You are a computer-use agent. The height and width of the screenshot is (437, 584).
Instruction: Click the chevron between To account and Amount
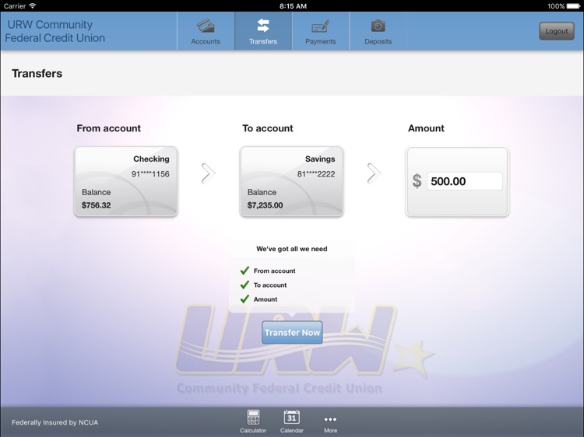pos(374,173)
